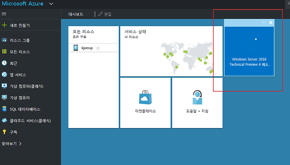Open the hamburger menu icon
Viewport: 290px width, 165px height.
4,14
